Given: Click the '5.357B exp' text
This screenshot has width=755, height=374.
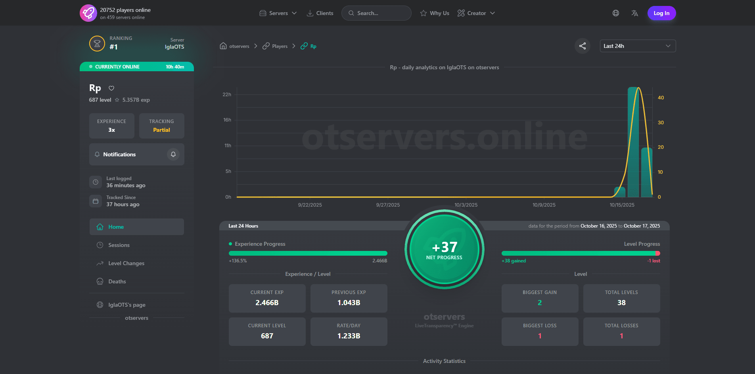Looking at the screenshot, I should point(136,100).
